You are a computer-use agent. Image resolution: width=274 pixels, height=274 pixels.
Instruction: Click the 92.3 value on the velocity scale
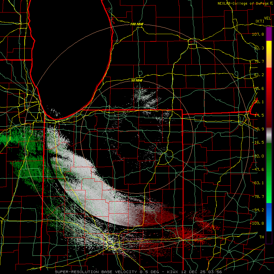click(x=259, y=48)
